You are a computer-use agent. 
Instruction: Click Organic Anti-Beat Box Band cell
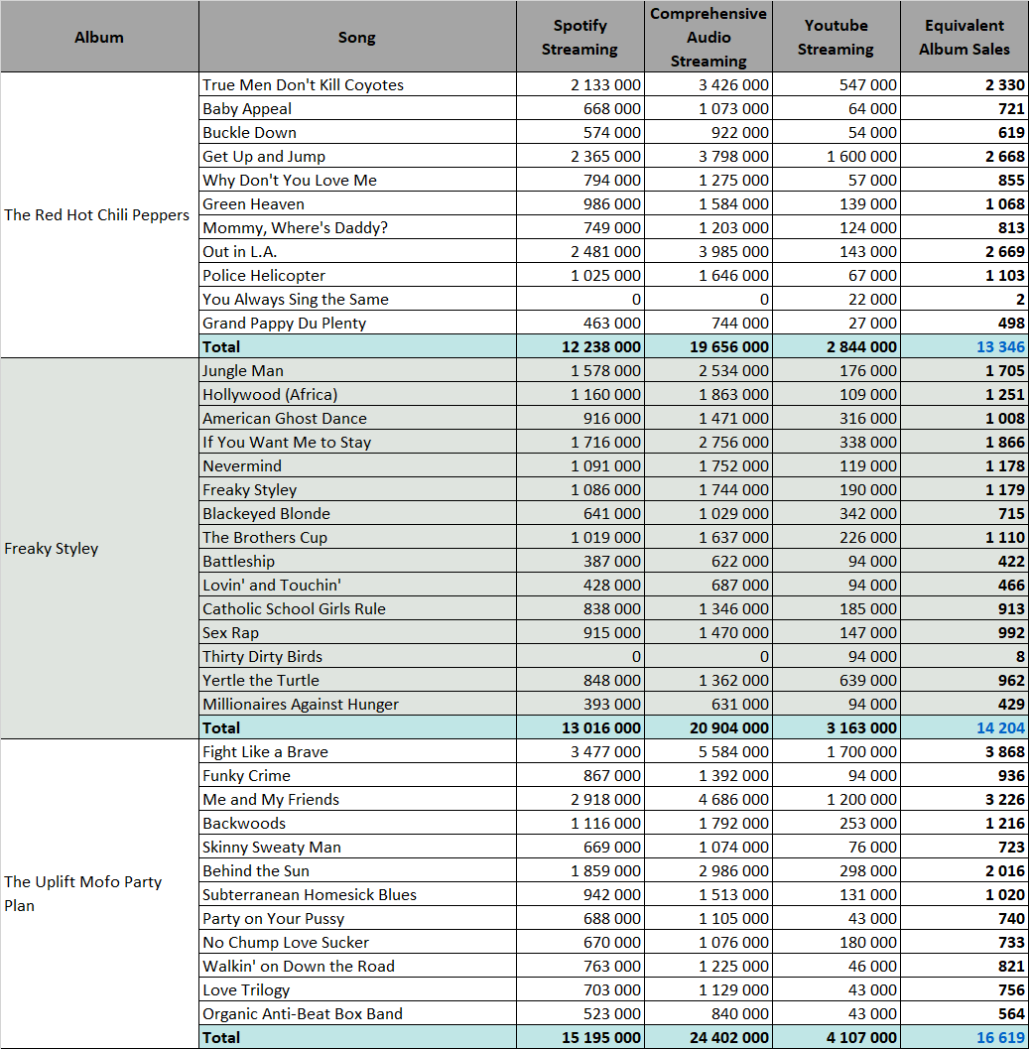point(357,1013)
